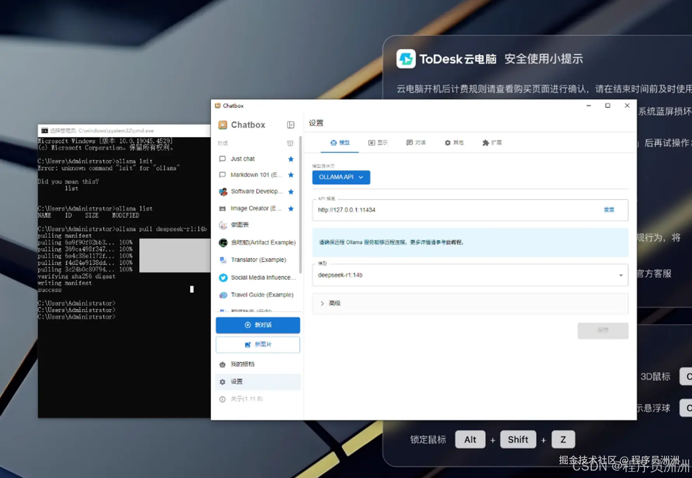Screen dimensions: 692x478
Task: Click the Markdown 101 bubble icon
Action: coord(223,175)
